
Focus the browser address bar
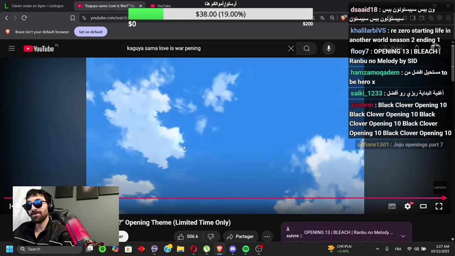click(109, 18)
